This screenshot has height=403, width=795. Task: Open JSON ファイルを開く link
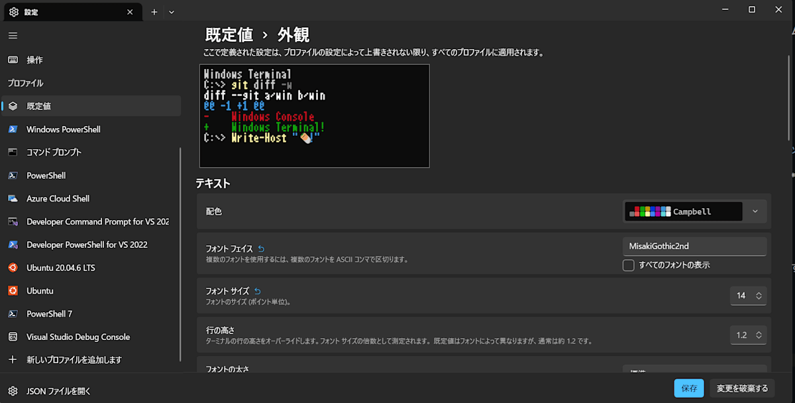(91, 390)
